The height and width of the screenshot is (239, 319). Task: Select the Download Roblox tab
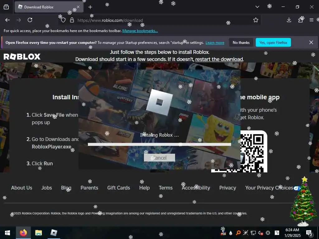pos(49,7)
